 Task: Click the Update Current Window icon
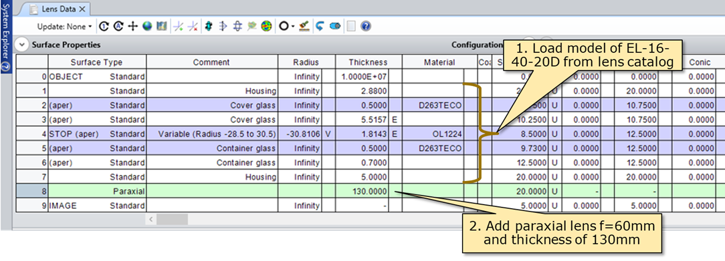tap(104, 26)
